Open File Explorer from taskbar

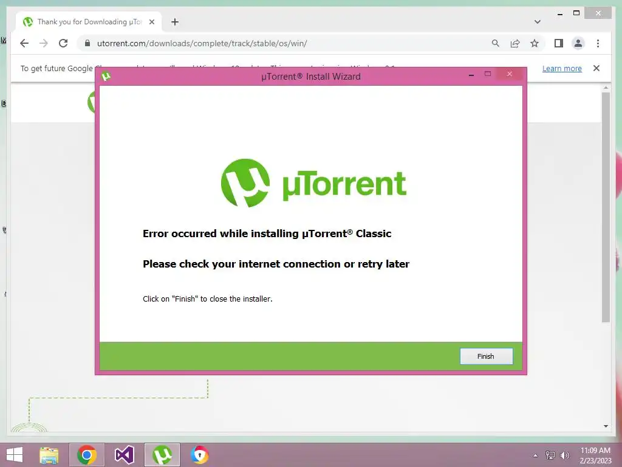pyautogui.click(x=49, y=455)
